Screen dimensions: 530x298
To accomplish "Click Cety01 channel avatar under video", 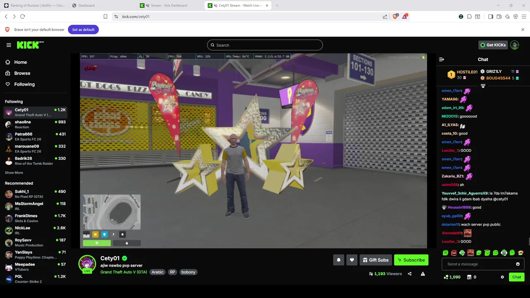I will tap(87, 264).
